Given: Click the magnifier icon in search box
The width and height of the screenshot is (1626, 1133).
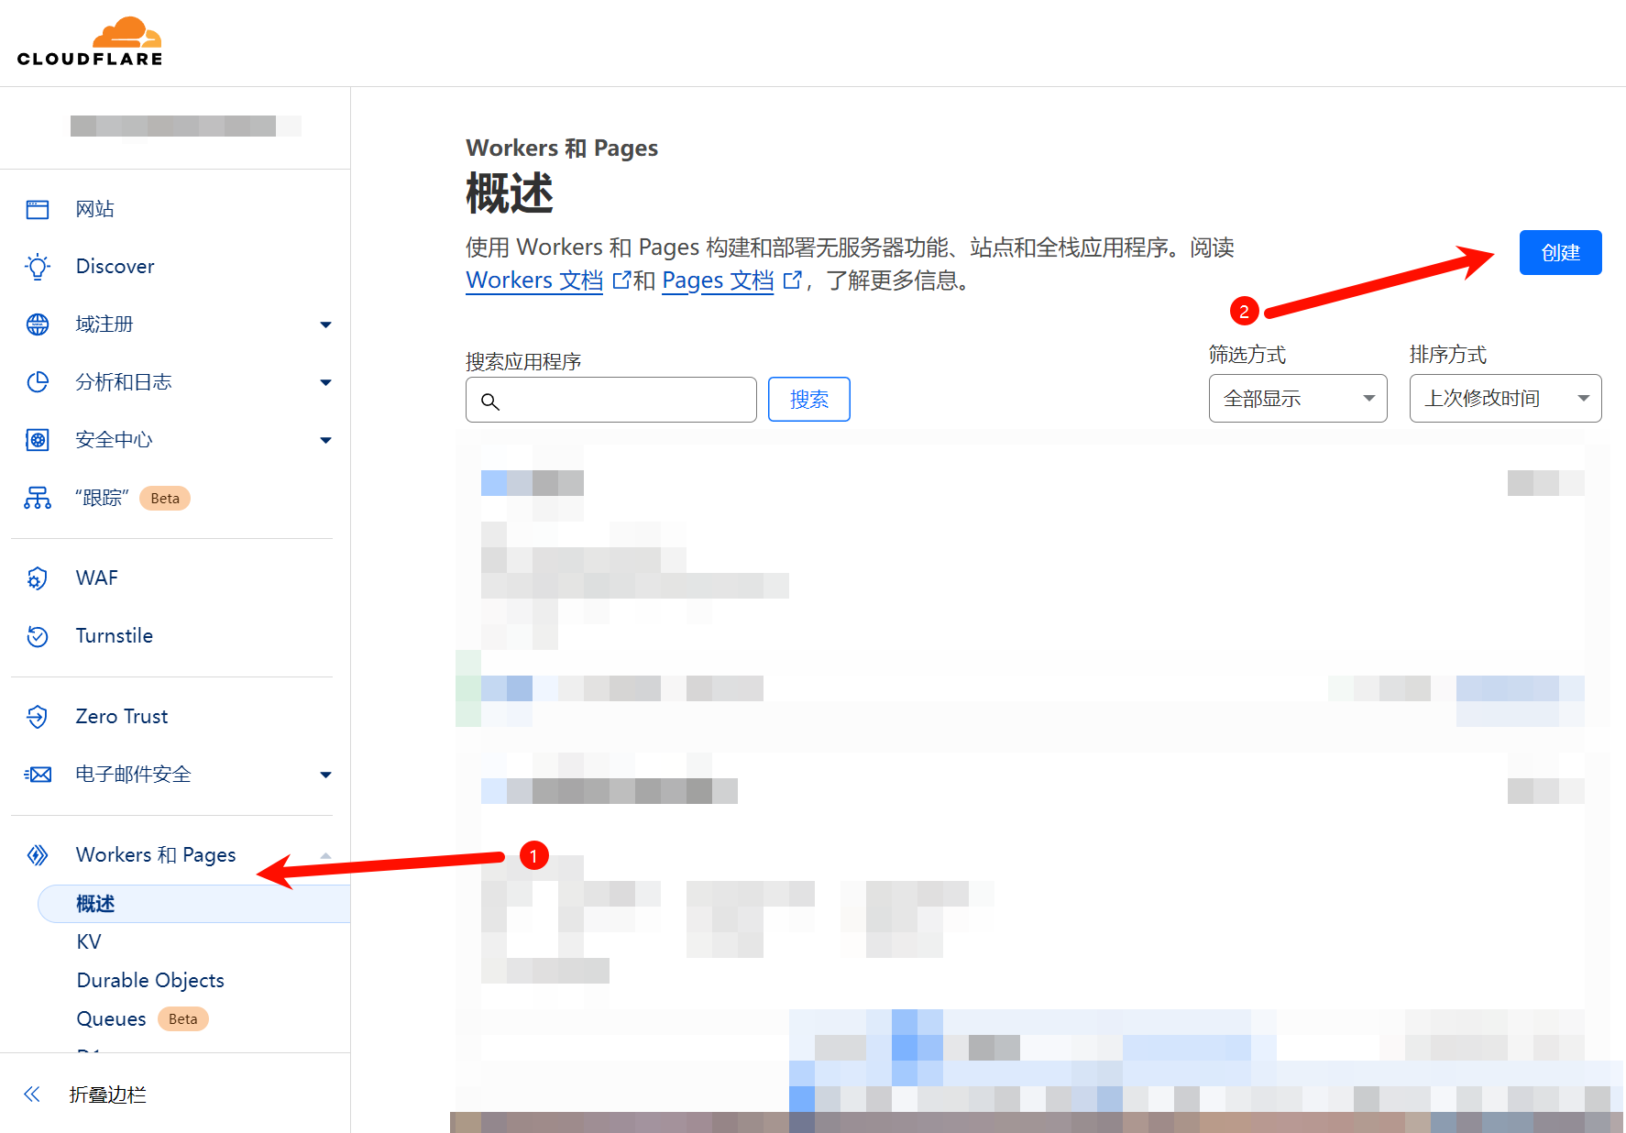Looking at the screenshot, I should point(490,401).
